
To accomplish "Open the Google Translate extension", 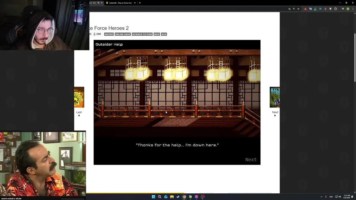I will pos(310,9).
